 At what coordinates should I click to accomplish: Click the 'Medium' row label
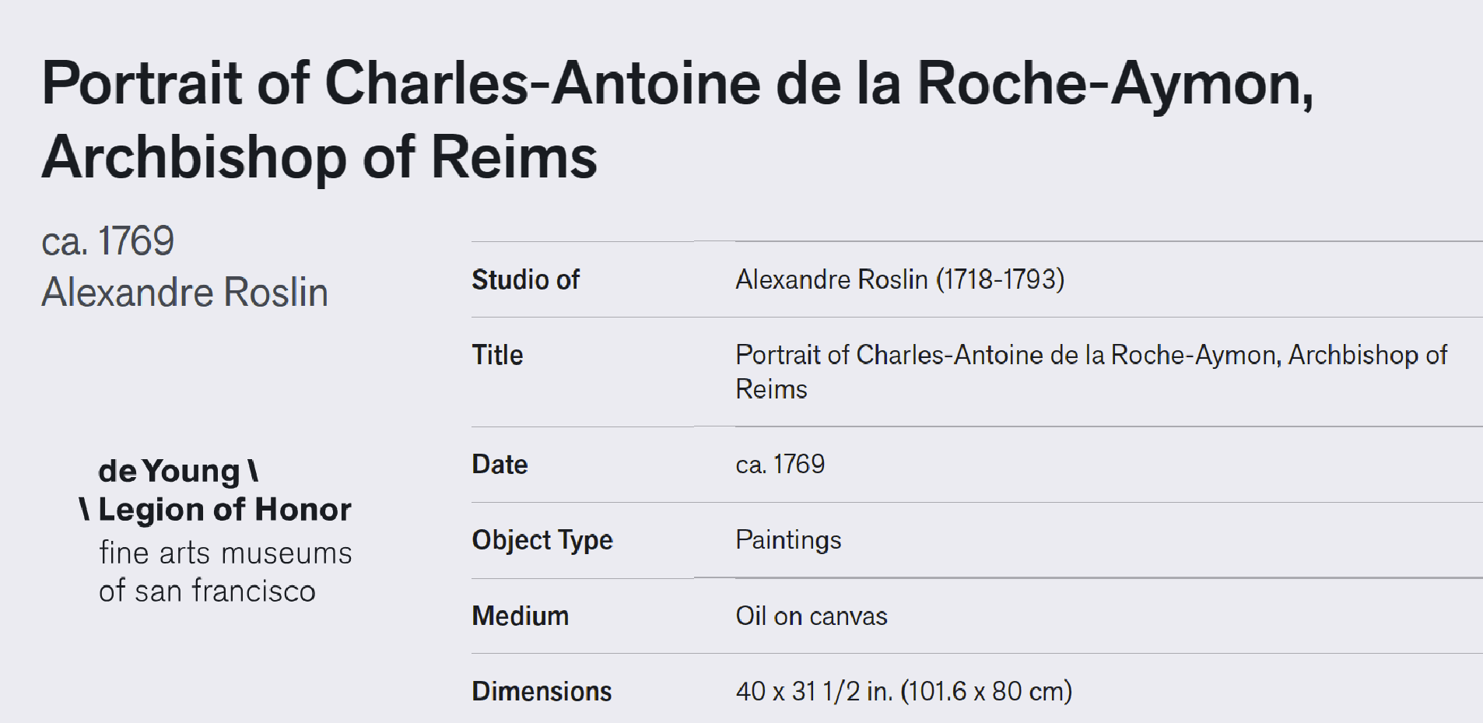coord(520,616)
